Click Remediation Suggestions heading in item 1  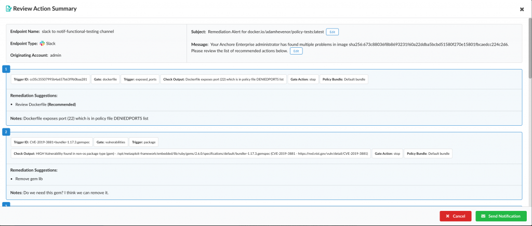click(x=34, y=96)
